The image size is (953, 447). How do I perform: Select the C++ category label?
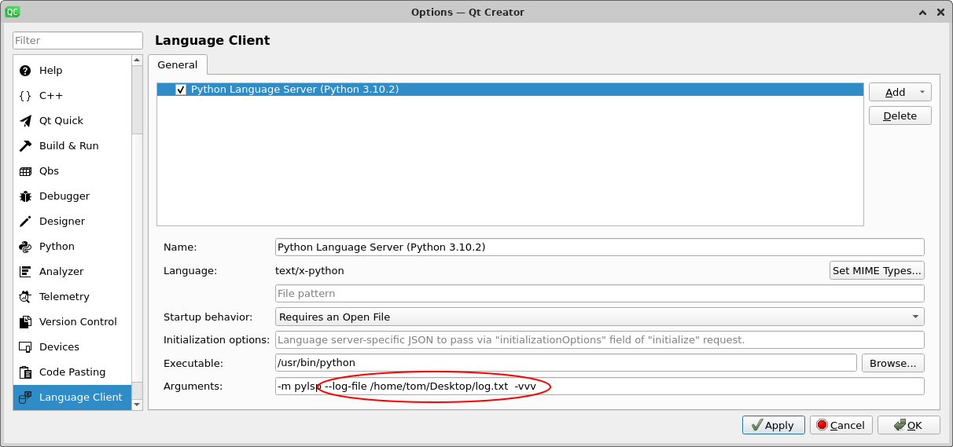(51, 96)
